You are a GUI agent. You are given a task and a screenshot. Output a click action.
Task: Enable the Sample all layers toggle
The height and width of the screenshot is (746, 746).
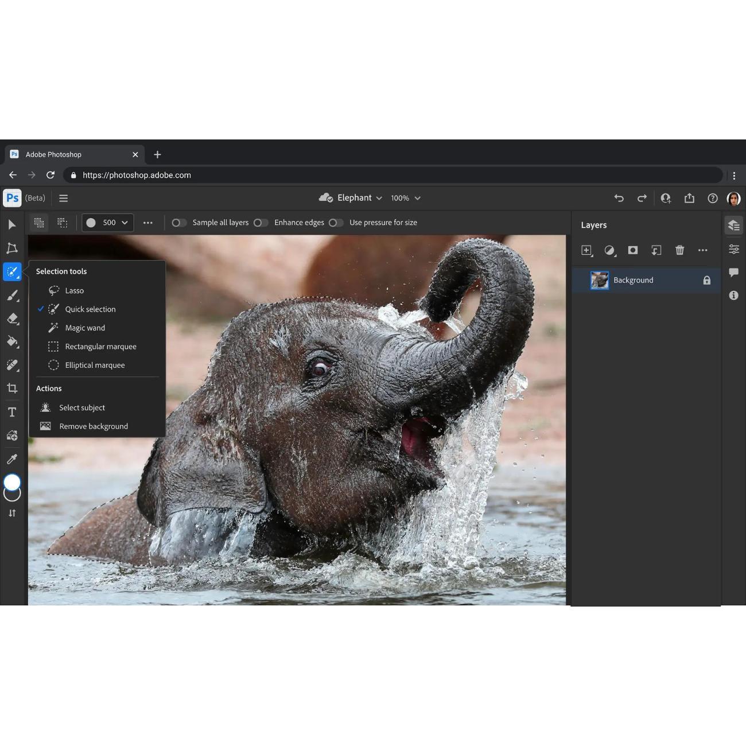[179, 223]
